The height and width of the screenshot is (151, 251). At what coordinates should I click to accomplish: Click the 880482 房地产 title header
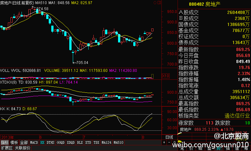click(209, 4)
